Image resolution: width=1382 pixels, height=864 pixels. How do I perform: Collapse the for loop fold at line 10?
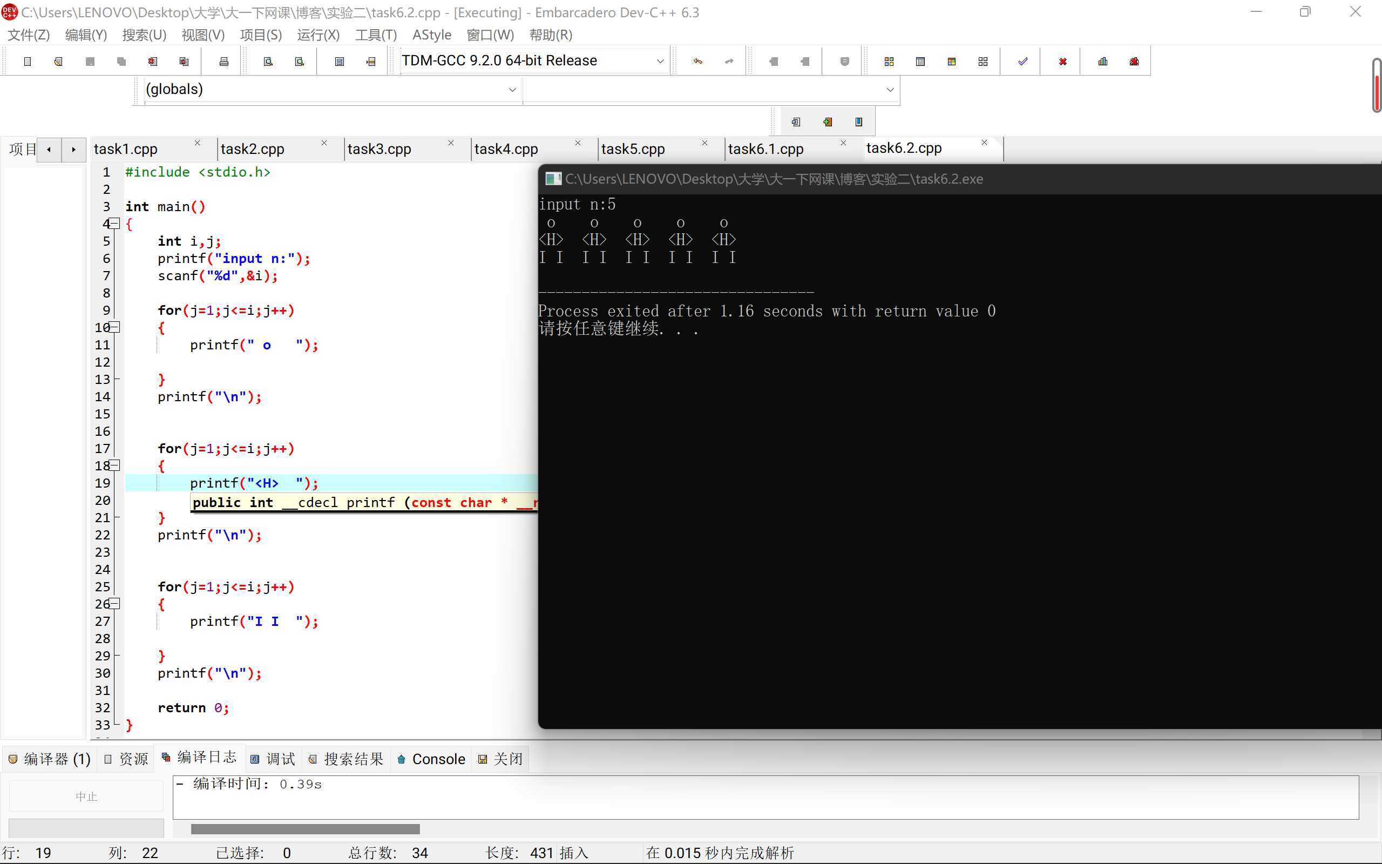(x=115, y=327)
